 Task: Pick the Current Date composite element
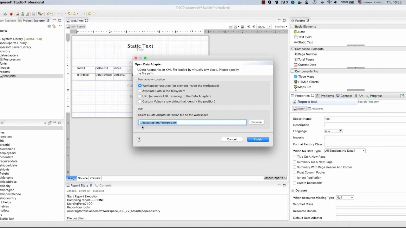click(305, 65)
